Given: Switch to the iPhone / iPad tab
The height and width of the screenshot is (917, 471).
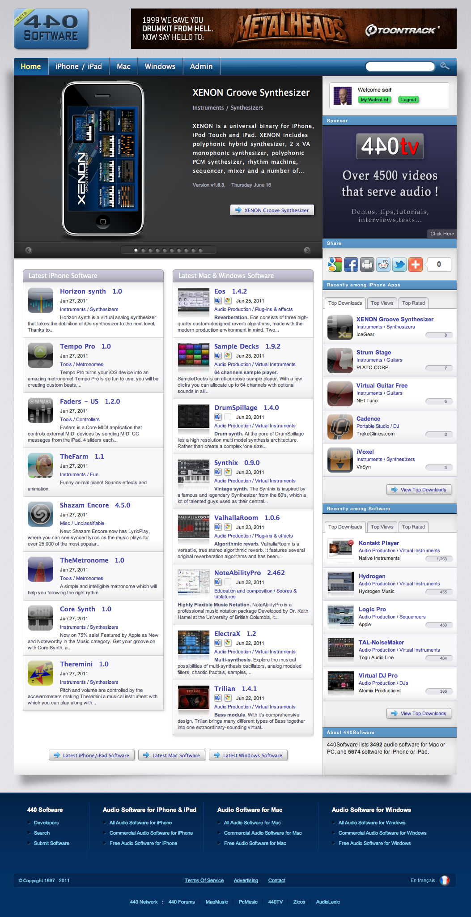Looking at the screenshot, I should click(79, 66).
